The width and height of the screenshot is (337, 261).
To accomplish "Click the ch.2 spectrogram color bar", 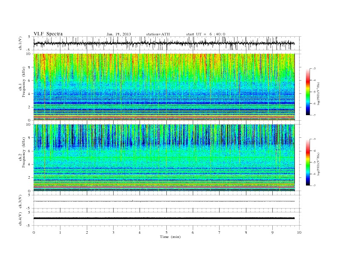I will pos(308,162).
